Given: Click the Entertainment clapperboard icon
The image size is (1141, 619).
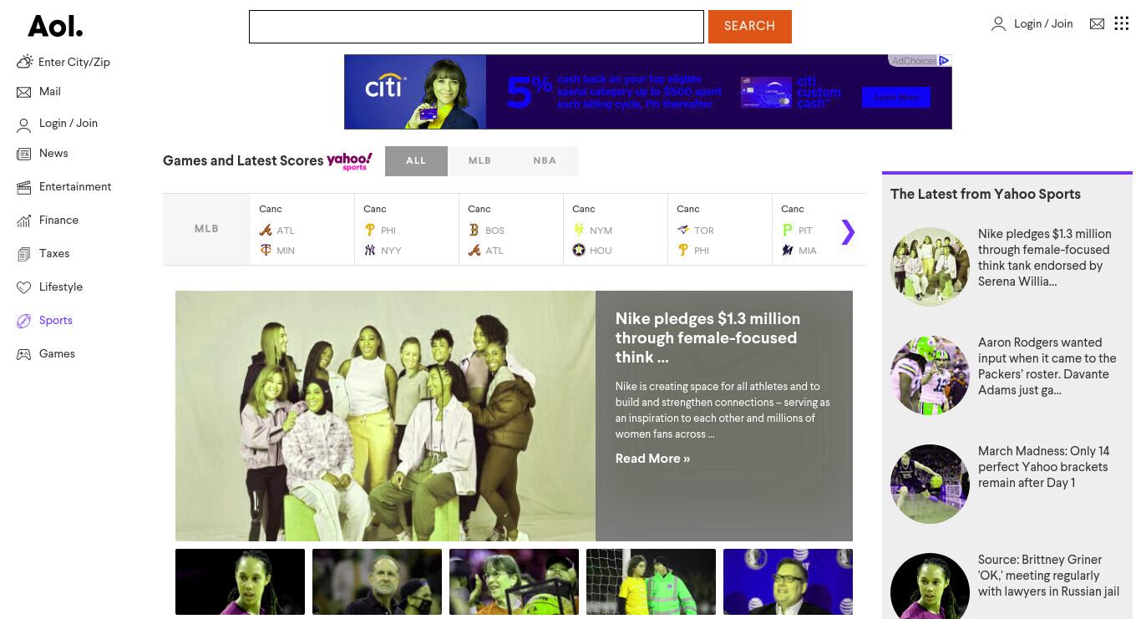Looking at the screenshot, I should [24, 187].
